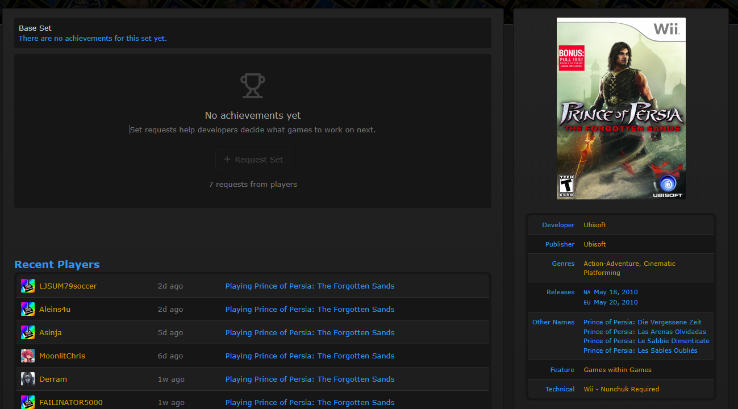Click Derram's Playing Prince of Persia status

pos(310,379)
